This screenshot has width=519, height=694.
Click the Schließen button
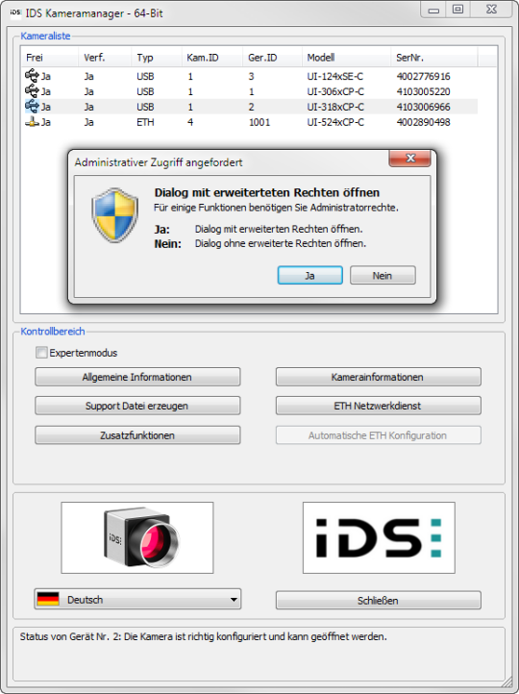pyautogui.click(x=379, y=601)
